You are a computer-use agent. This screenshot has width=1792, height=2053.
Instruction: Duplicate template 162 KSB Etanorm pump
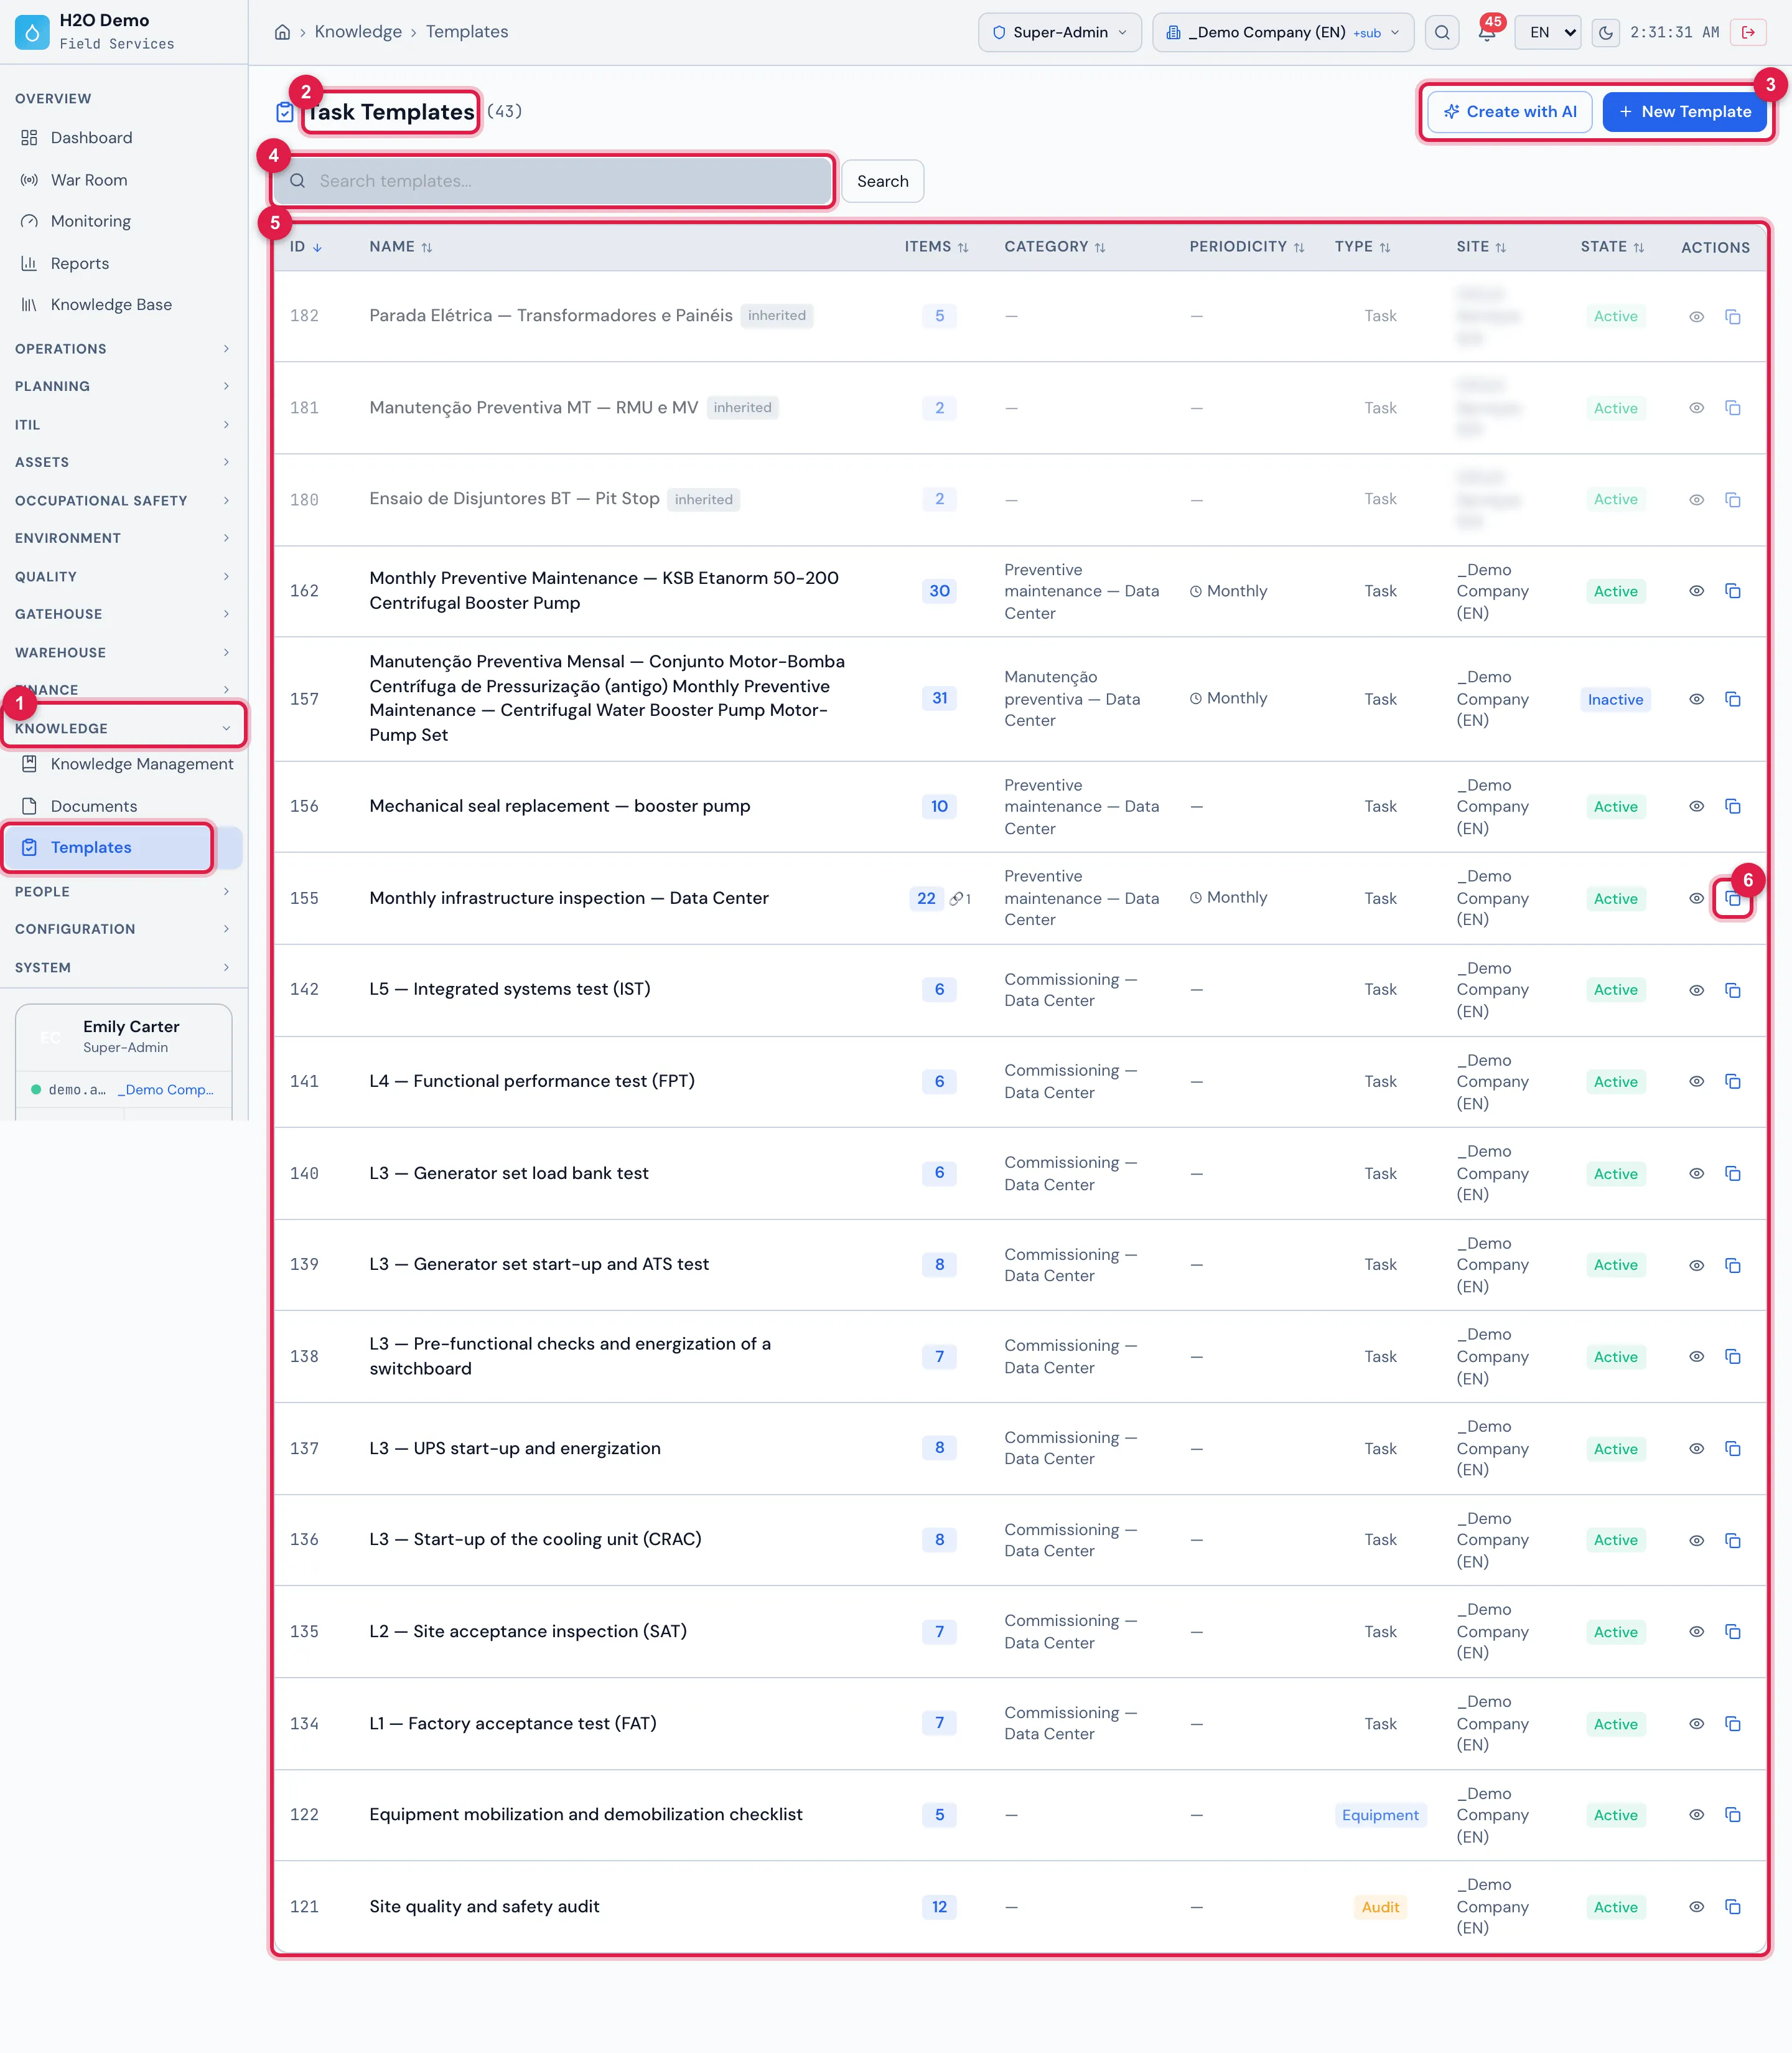pos(1732,591)
